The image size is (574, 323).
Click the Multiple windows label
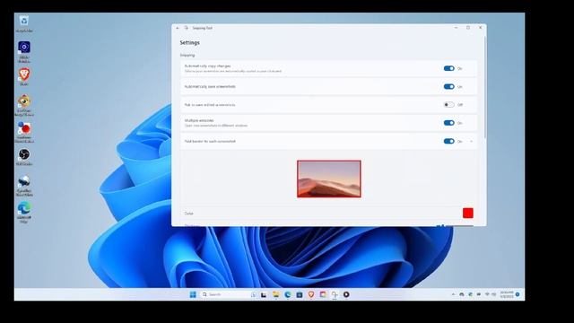click(199, 120)
